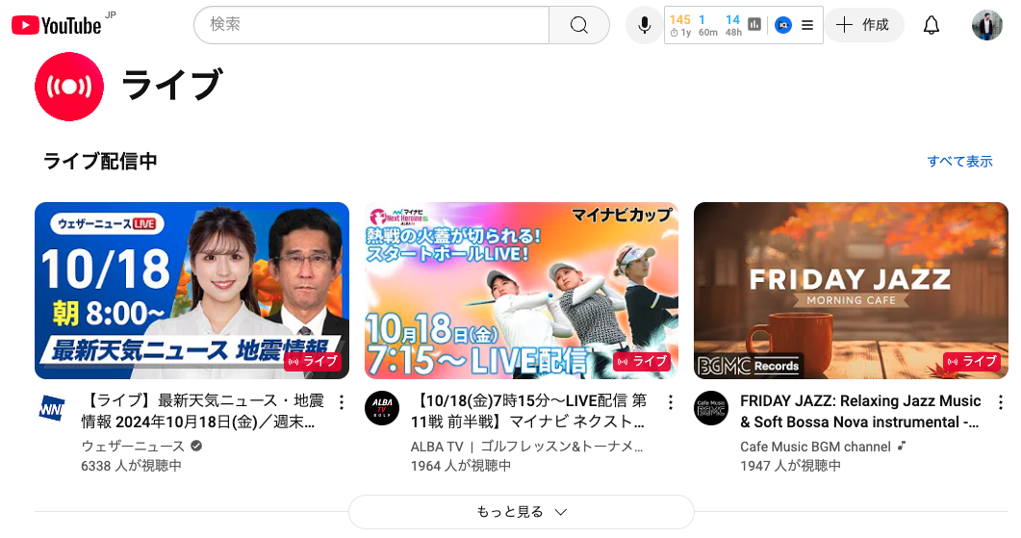Play the FRIDAY JAZZ Morning Cafe thumbnail
Screen dimensions: 1021x538
tap(851, 291)
